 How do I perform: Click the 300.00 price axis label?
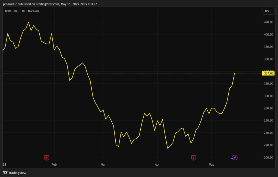point(268,96)
